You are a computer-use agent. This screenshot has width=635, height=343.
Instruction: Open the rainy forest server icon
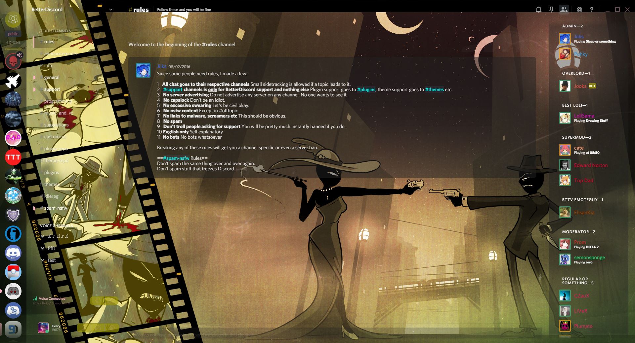point(13,119)
